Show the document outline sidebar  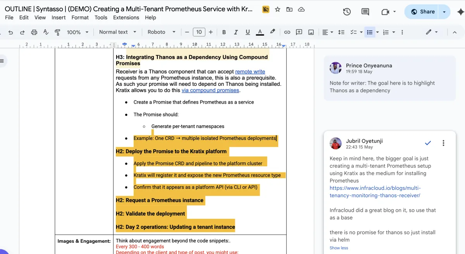[2, 61]
